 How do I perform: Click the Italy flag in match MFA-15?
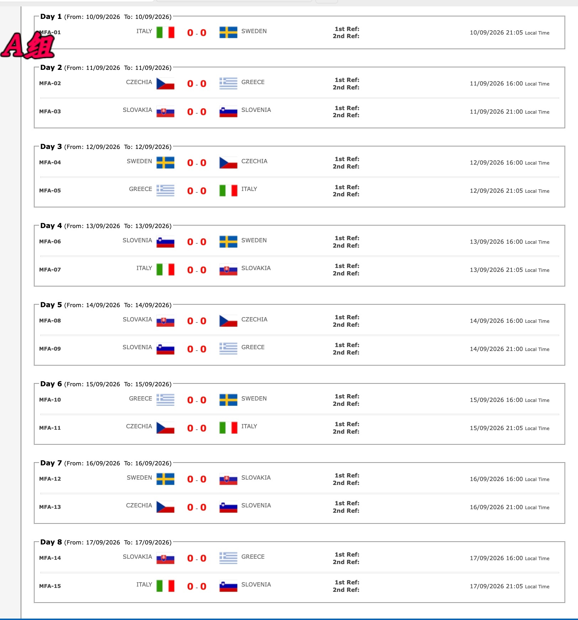pyautogui.click(x=165, y=586)
